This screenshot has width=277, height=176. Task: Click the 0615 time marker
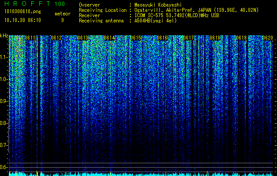136,38
